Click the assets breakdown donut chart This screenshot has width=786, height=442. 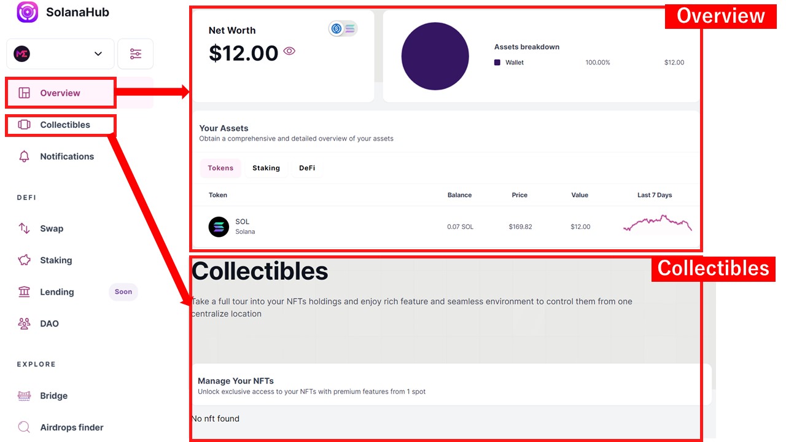click(435, 56)
